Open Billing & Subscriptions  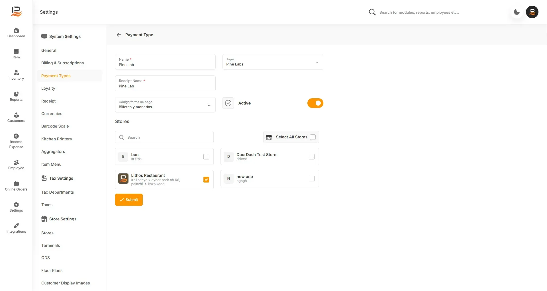[62, 63]
